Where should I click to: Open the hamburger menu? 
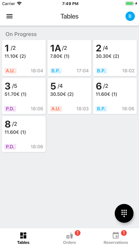(x=10, y=16)
